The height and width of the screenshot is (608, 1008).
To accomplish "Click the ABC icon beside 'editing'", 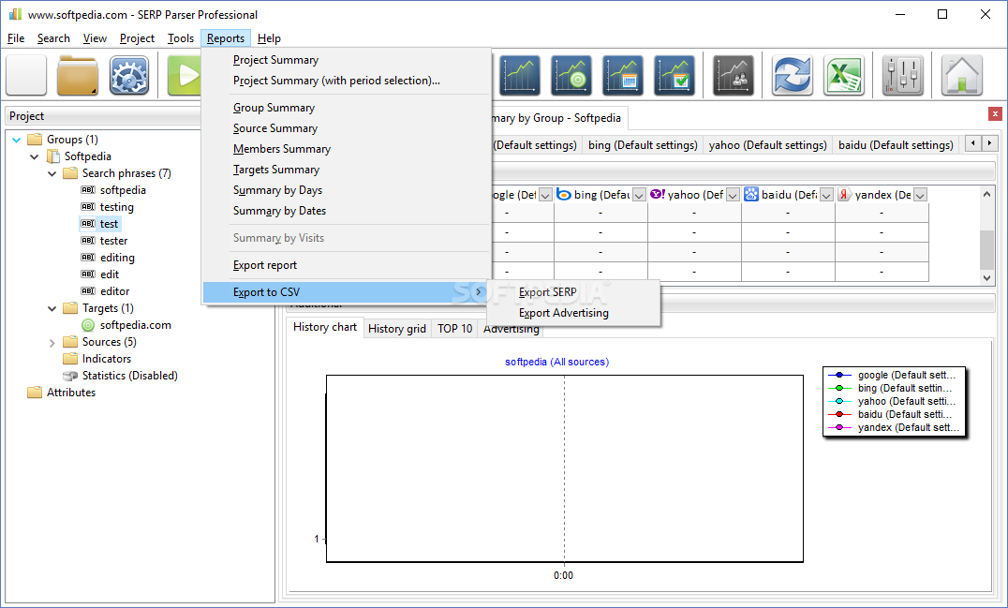I will (x=88, y=257).
